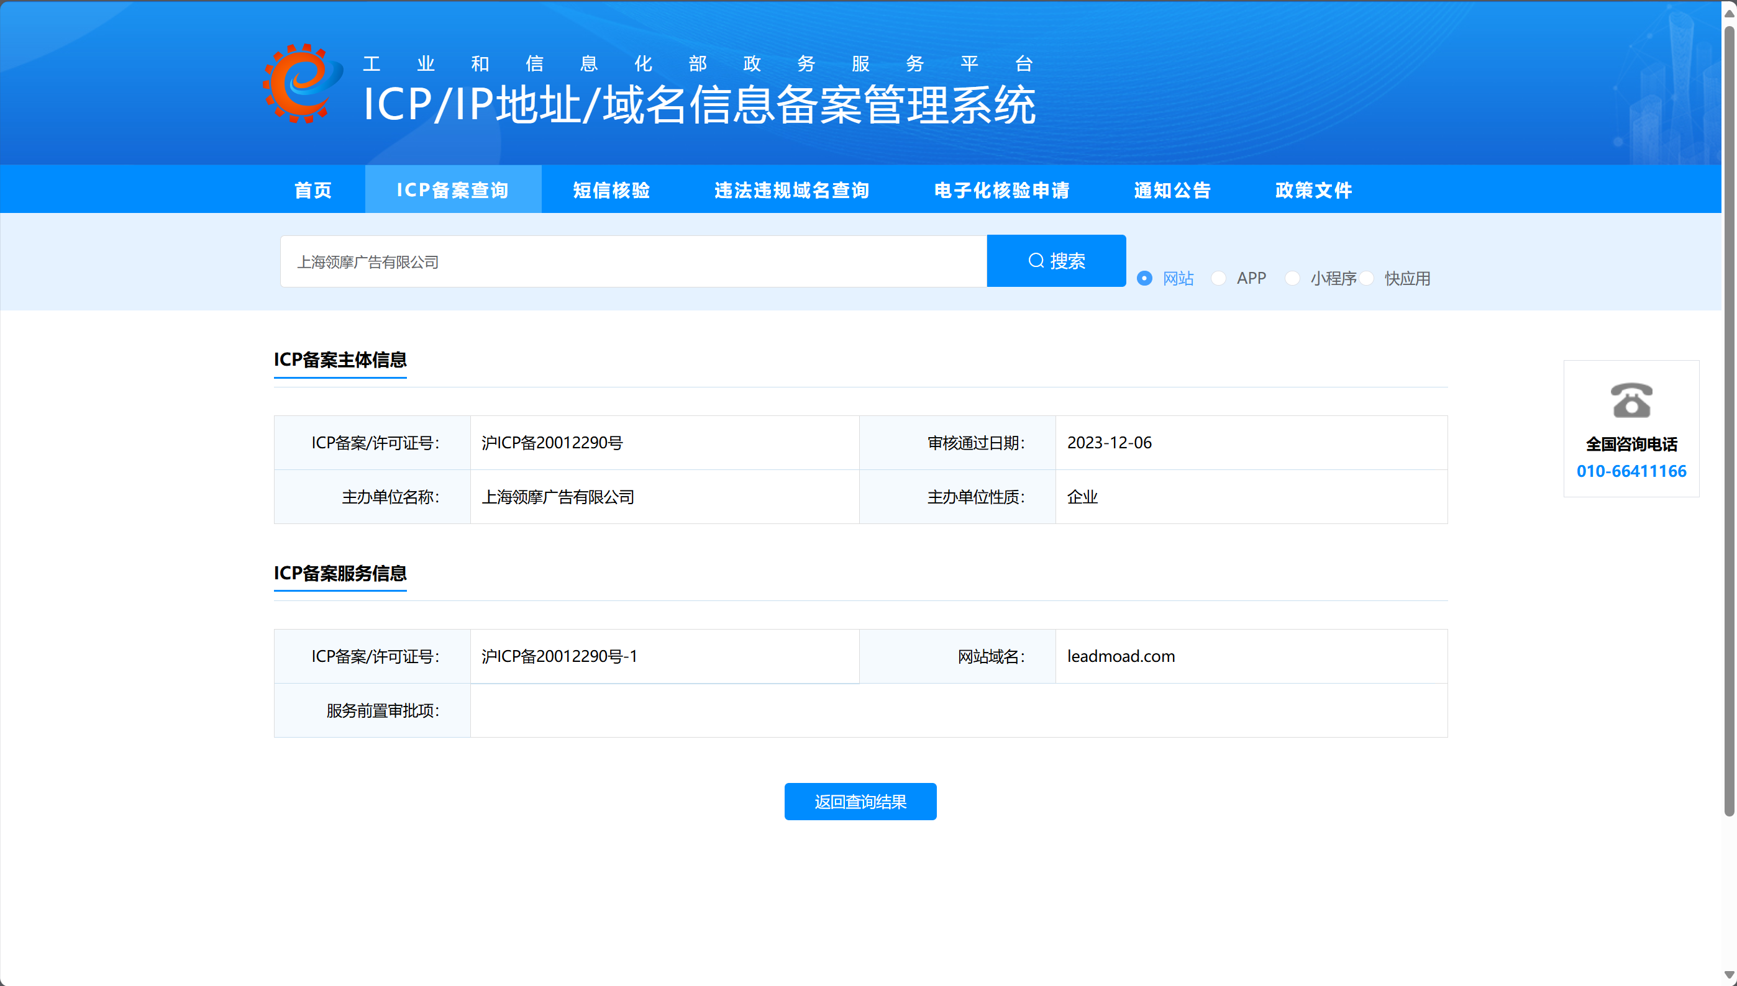This screenshot has height=986, width=1737.
Task: Select the 小程序 radio button
Action: (x=1292, y=278)
